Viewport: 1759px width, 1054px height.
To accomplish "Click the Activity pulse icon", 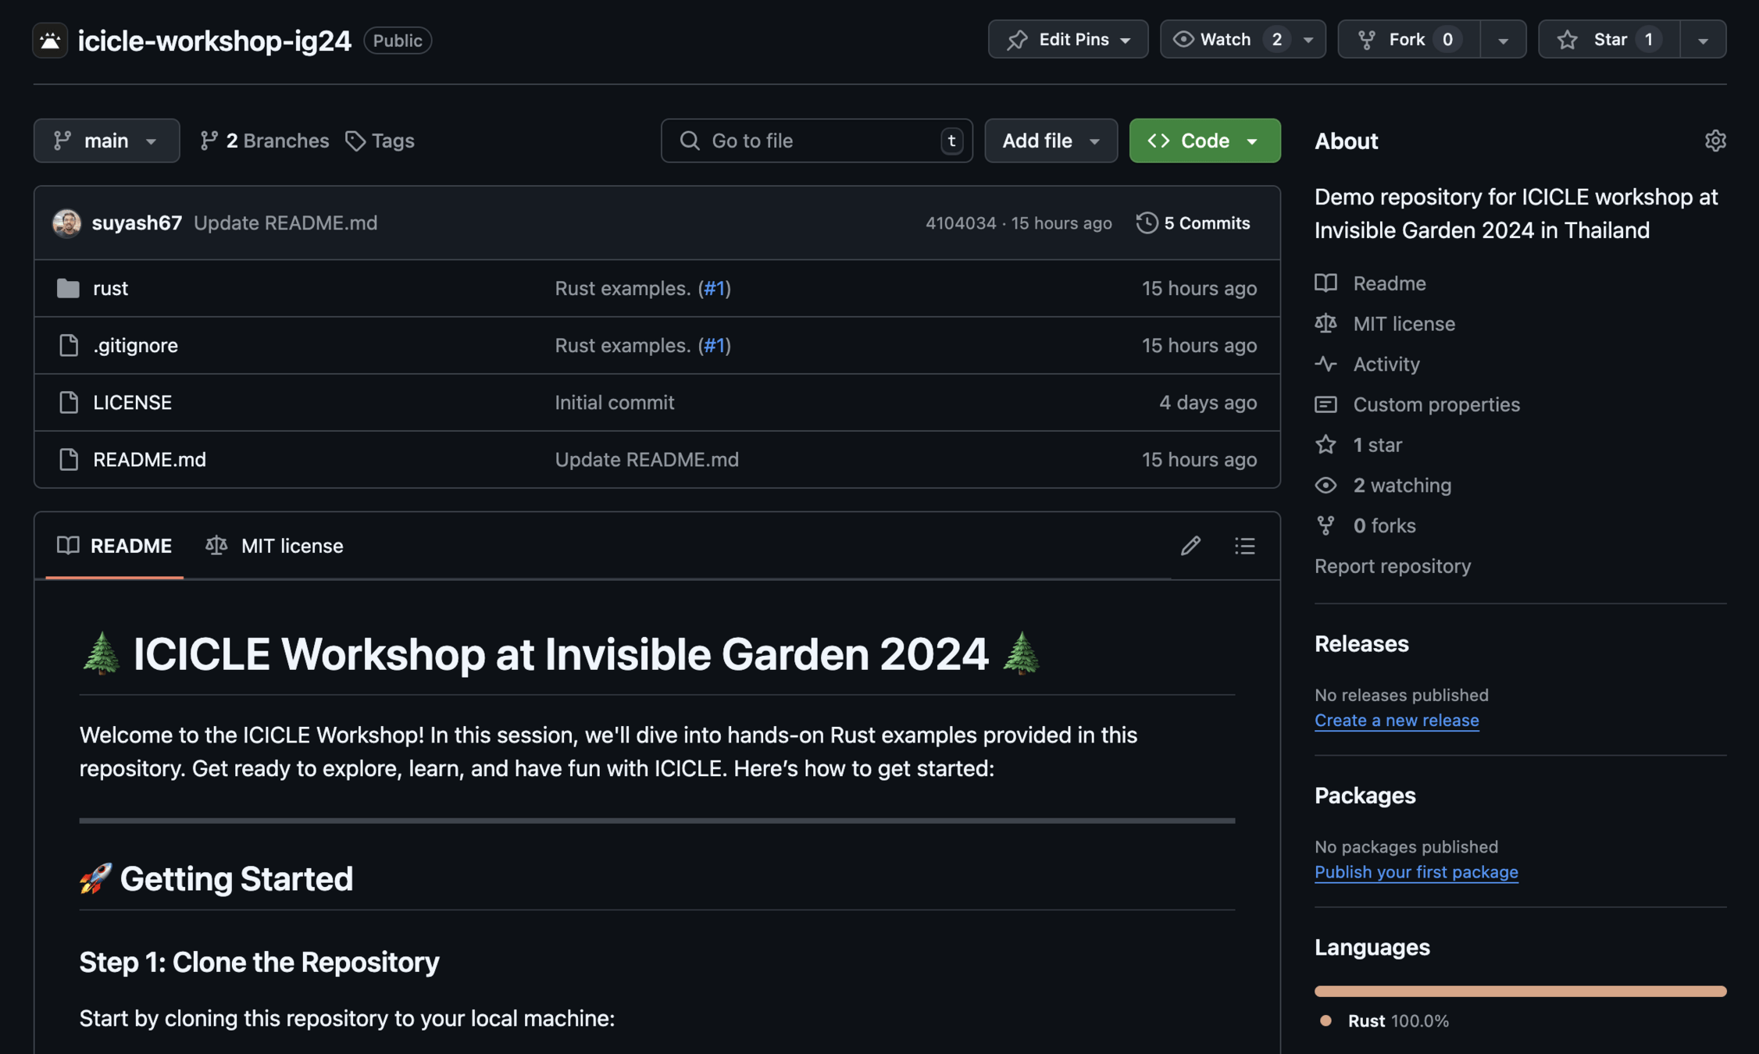I will 1325,364.
